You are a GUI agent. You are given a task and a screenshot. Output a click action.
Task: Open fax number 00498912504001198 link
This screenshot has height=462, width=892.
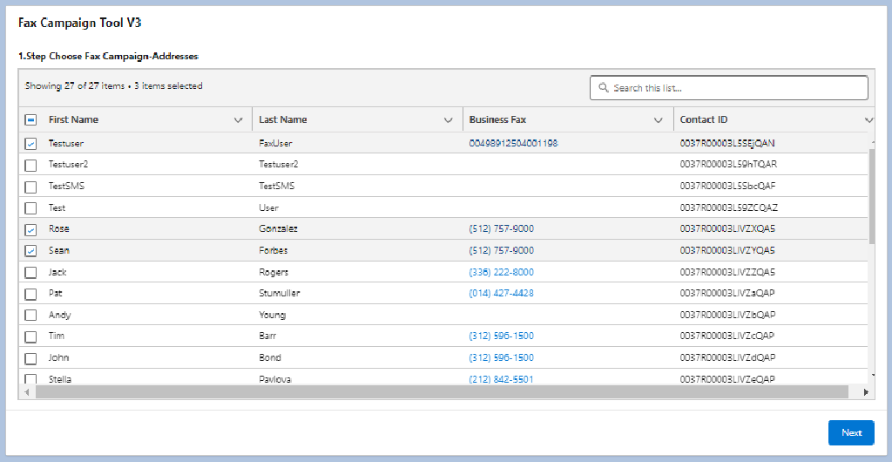(513, 143)
